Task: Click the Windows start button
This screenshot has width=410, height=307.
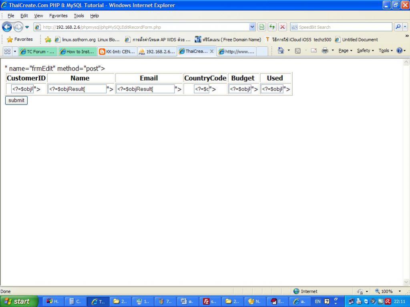Action: (19, 301)
